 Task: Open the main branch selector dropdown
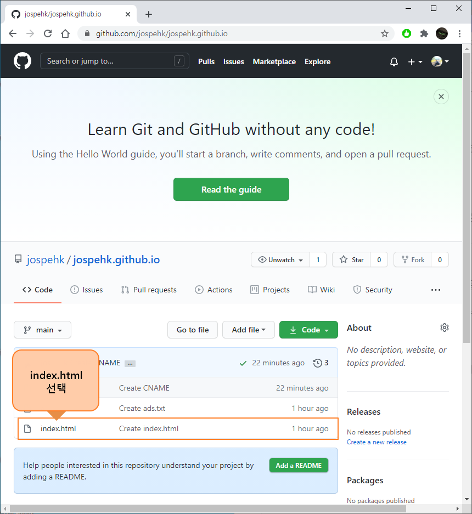[42, 330]
